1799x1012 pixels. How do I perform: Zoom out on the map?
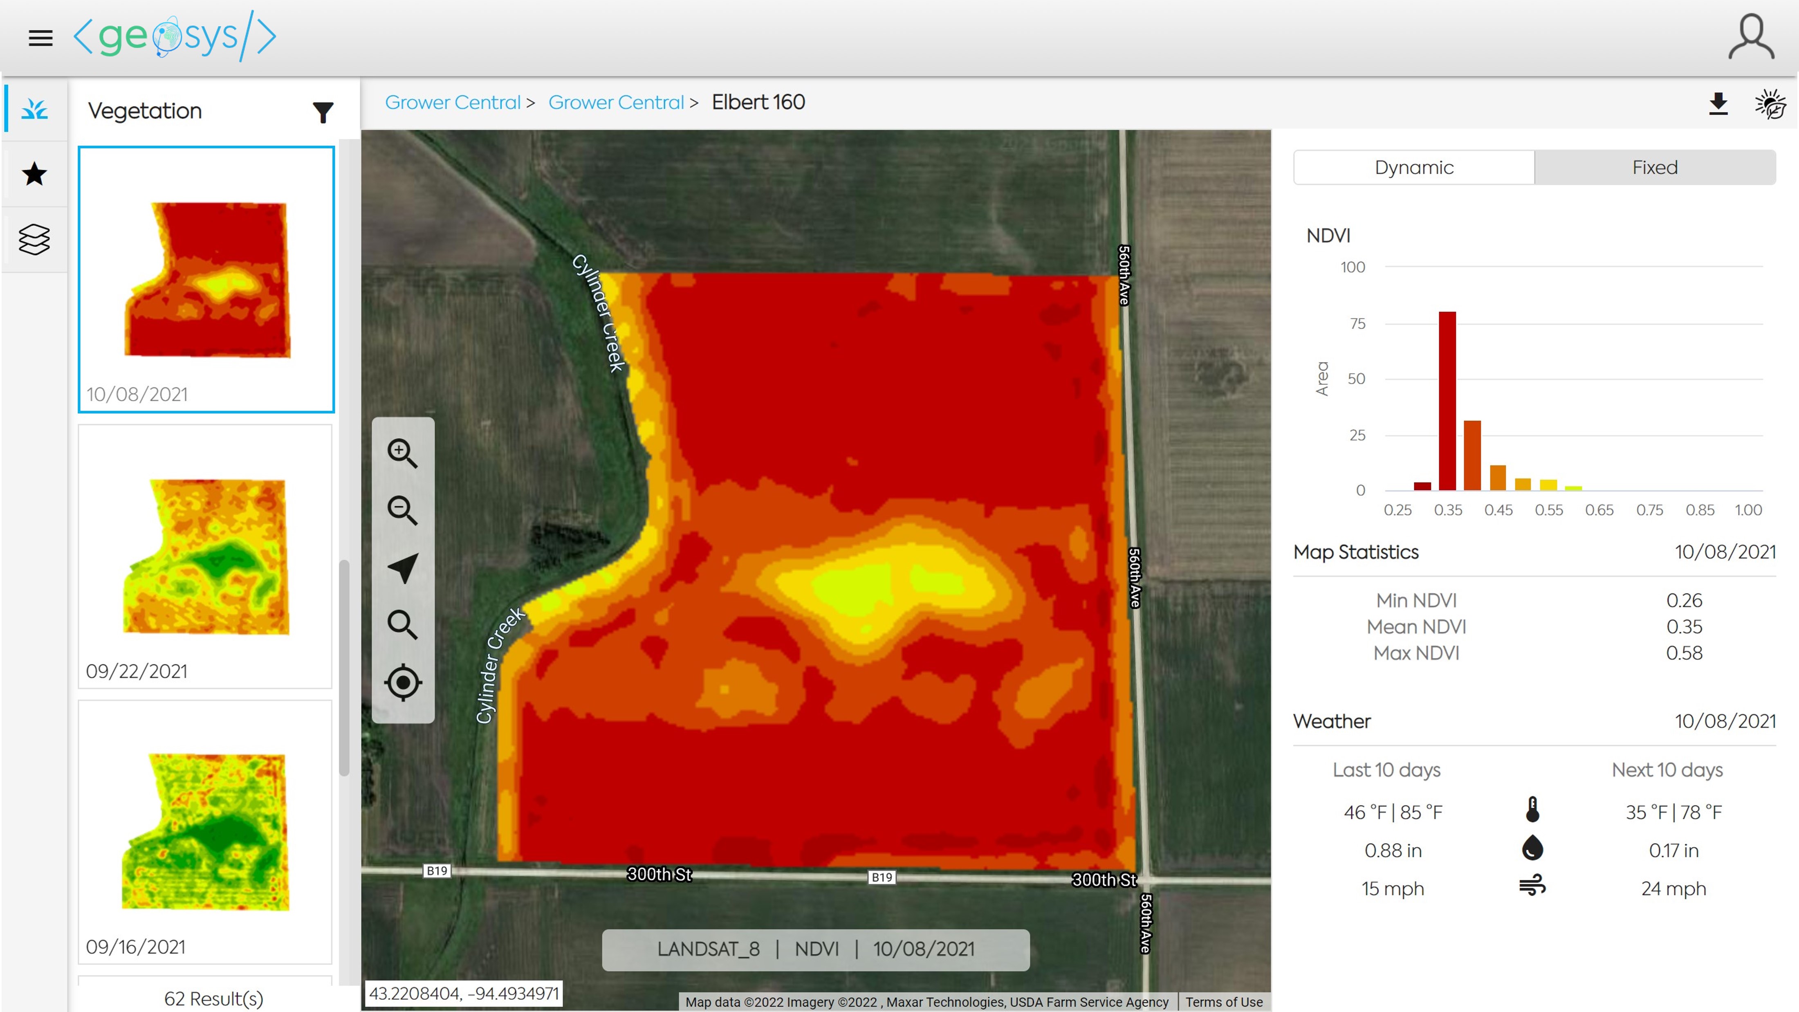(x=402, y=511)
